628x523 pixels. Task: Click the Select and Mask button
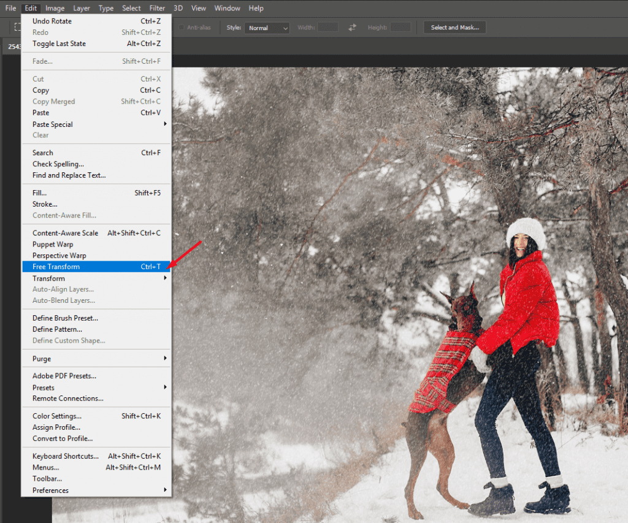454,27
